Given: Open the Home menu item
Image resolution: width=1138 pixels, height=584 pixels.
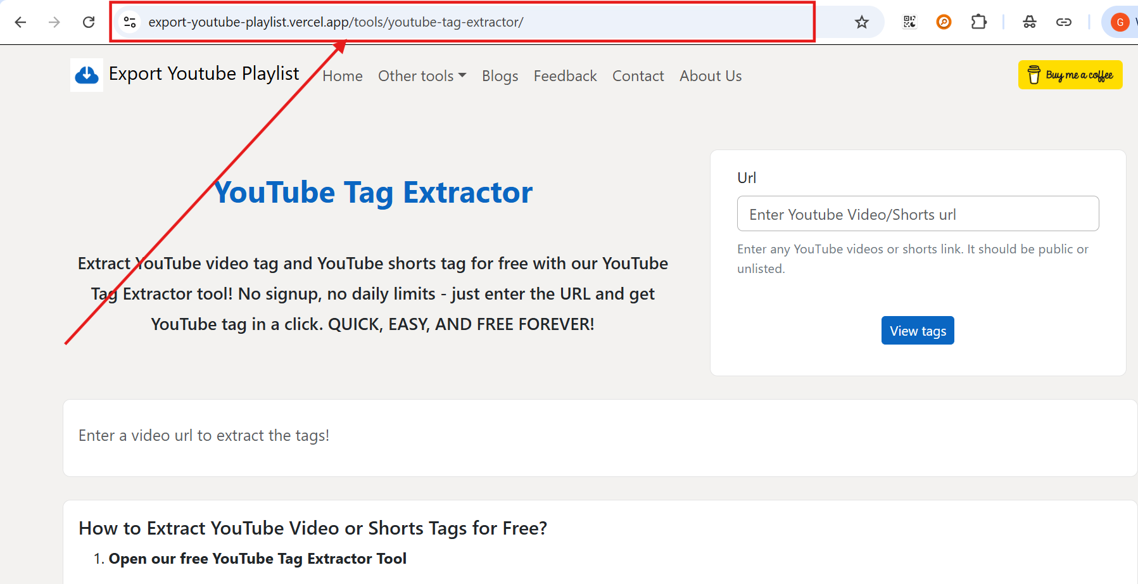Looking at the screenshot, I should click(342, 75).
